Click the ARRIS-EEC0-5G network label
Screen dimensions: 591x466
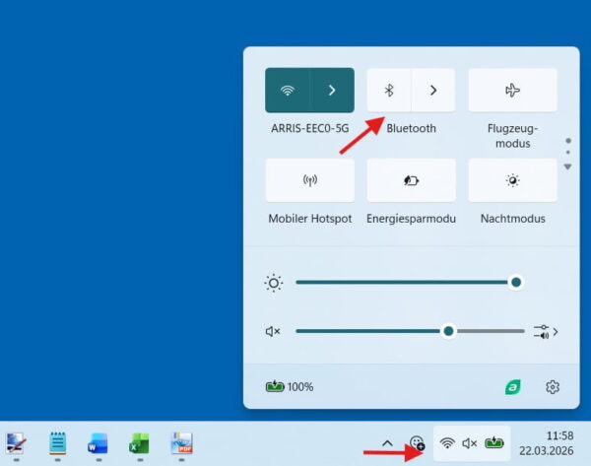310,128
